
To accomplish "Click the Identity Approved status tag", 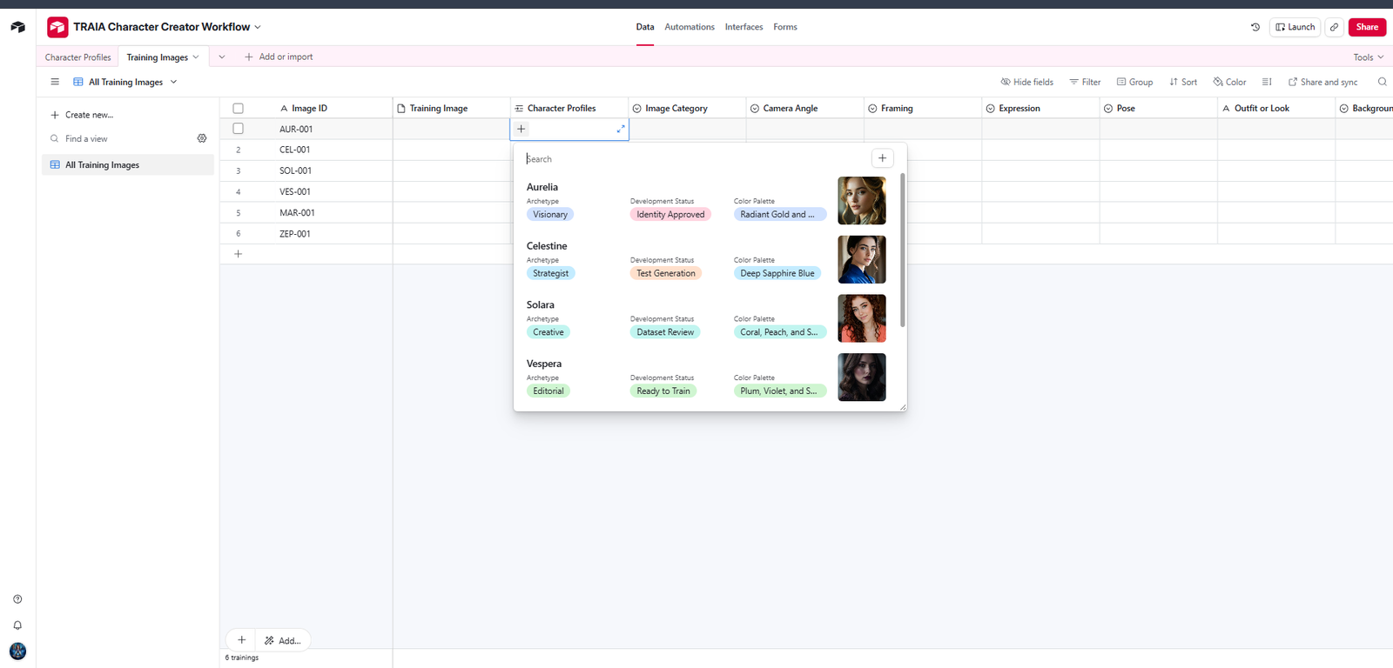I will point(670,214).
